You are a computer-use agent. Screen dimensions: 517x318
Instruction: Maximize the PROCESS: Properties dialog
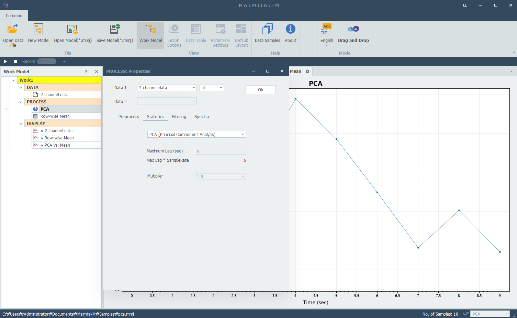[x=268, y=71]
